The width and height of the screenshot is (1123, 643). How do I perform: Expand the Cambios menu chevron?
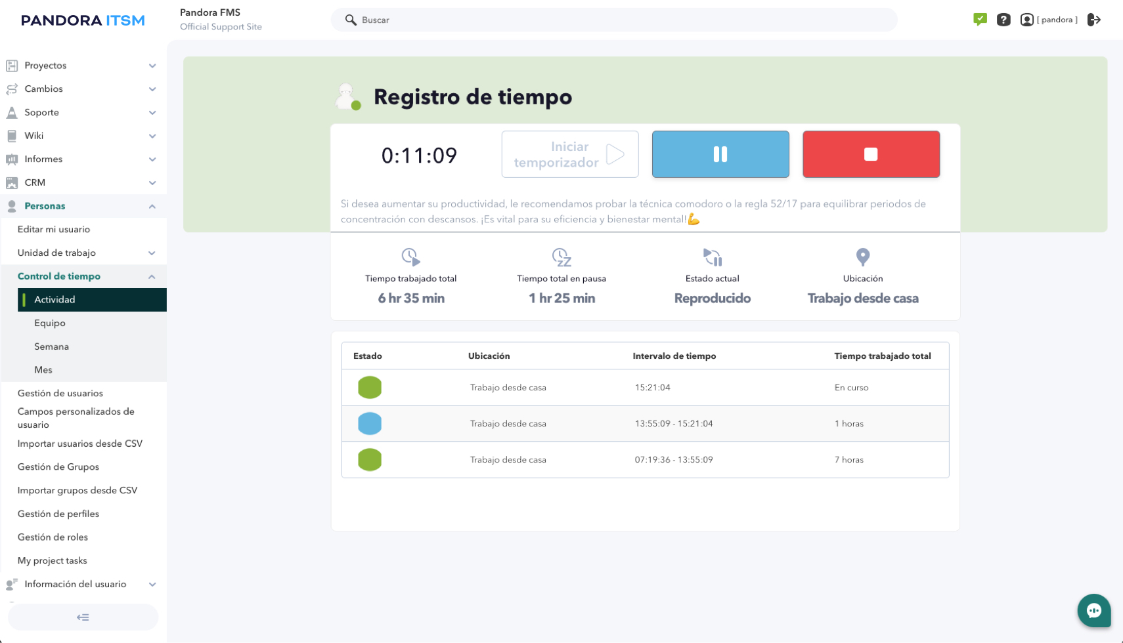coord(152,89)
